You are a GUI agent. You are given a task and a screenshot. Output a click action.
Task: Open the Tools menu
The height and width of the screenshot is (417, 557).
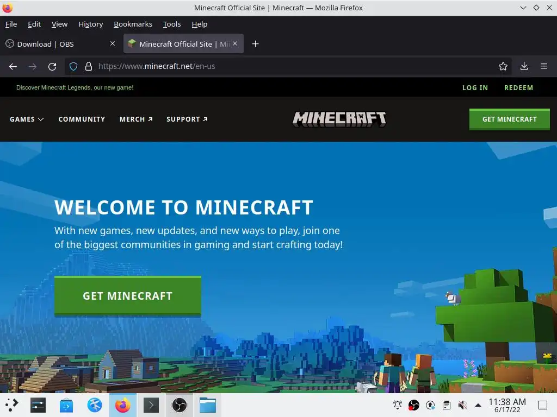(172, 24)
